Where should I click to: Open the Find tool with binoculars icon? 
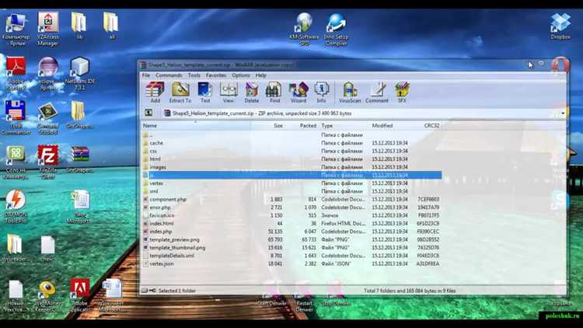tap(275, 92)
